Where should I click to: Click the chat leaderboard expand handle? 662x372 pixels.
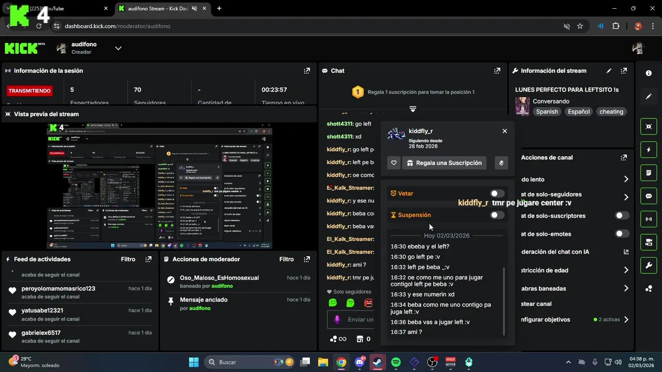(x=413, y=109)
